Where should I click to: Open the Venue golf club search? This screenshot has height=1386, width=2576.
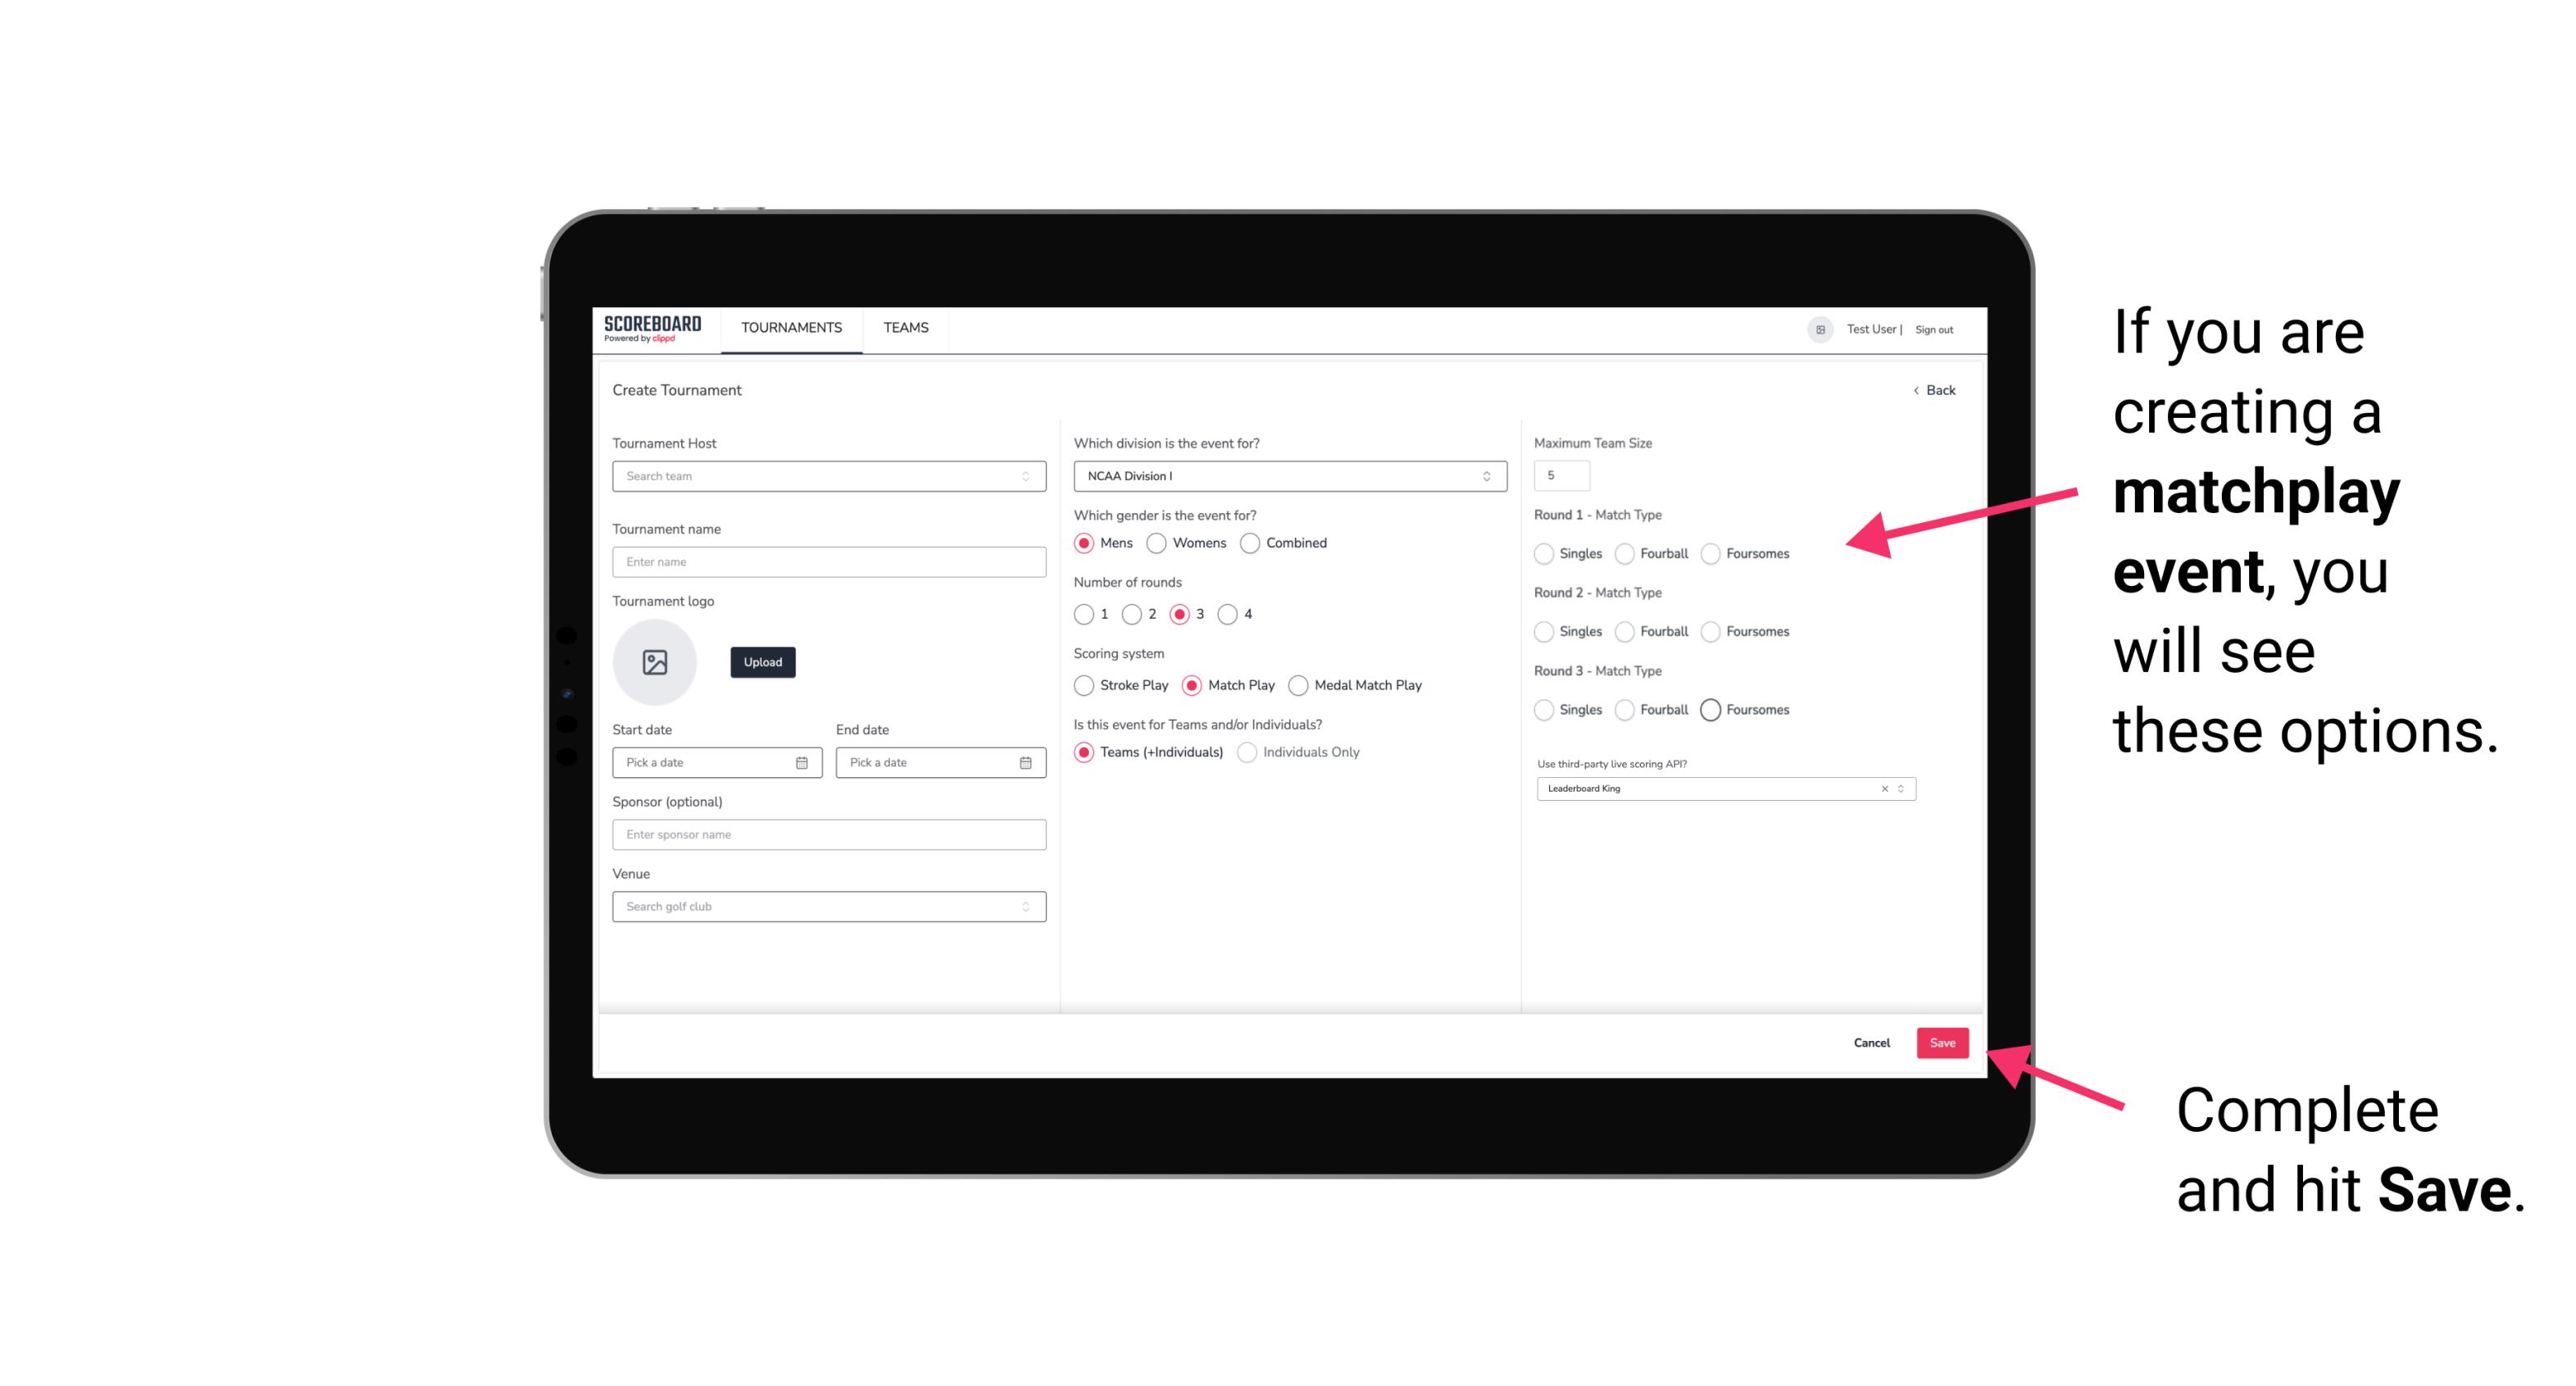coord(825,907)
